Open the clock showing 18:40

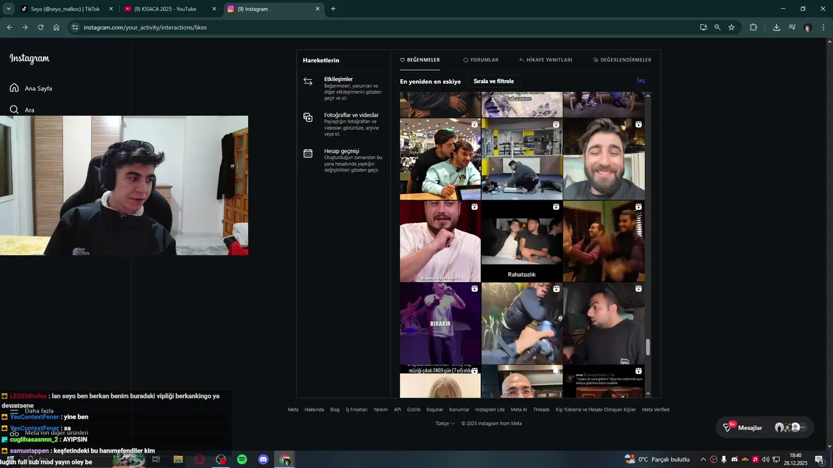[x=795, y=460]
